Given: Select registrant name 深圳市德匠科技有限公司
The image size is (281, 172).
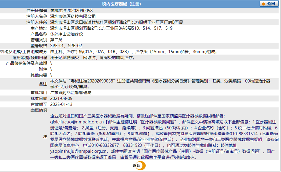Looking at the screenshot, I should tap(73, 16).
